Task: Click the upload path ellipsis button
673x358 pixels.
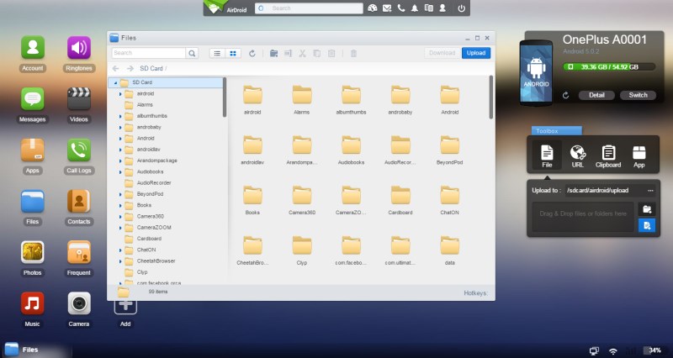Action: [x=650, y=191]
